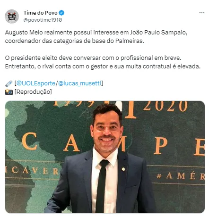Click the [Reprodução] credit text
209x216 pixels.
pos(33,91)
